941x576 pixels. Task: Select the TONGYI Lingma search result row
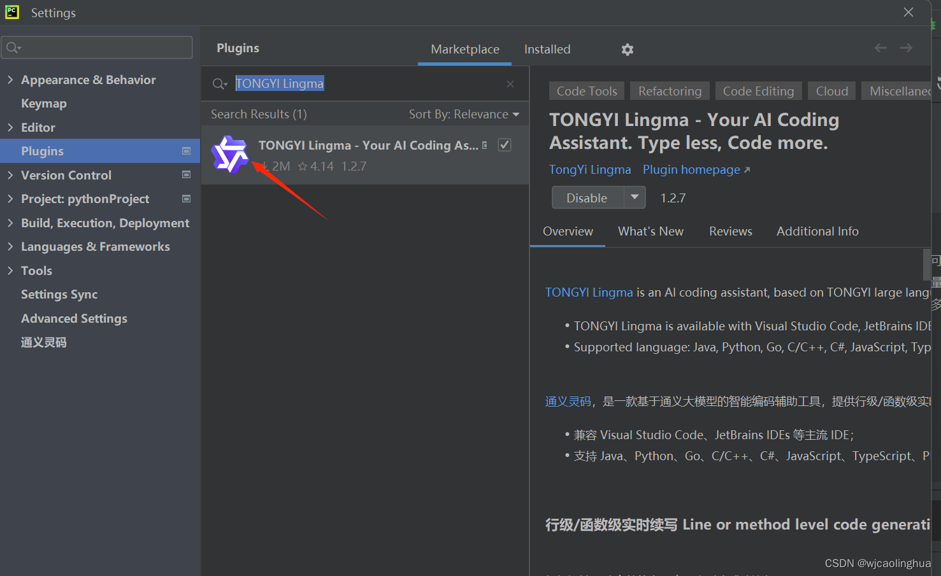[365, 155]
